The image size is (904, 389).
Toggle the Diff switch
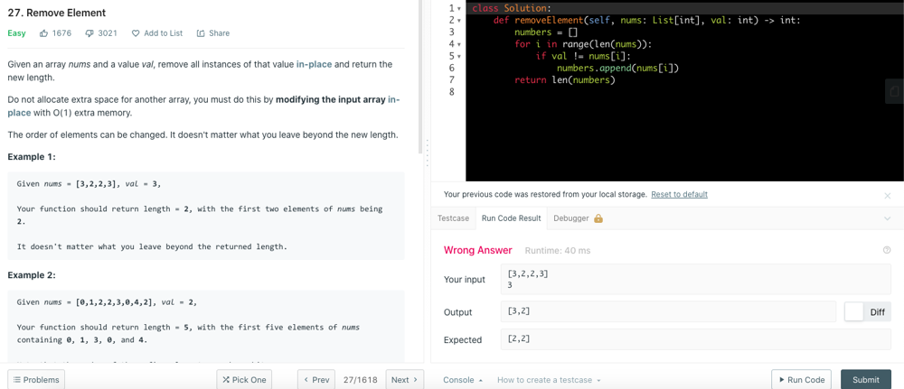[867, 312]
